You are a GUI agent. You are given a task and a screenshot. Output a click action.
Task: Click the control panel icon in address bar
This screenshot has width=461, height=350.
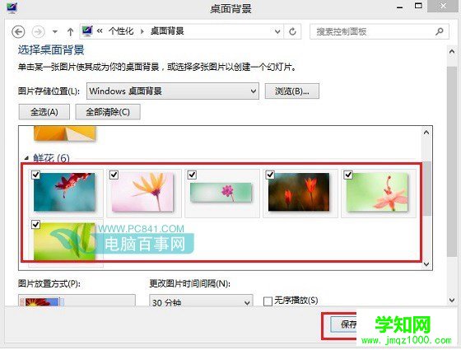point(87,31)
